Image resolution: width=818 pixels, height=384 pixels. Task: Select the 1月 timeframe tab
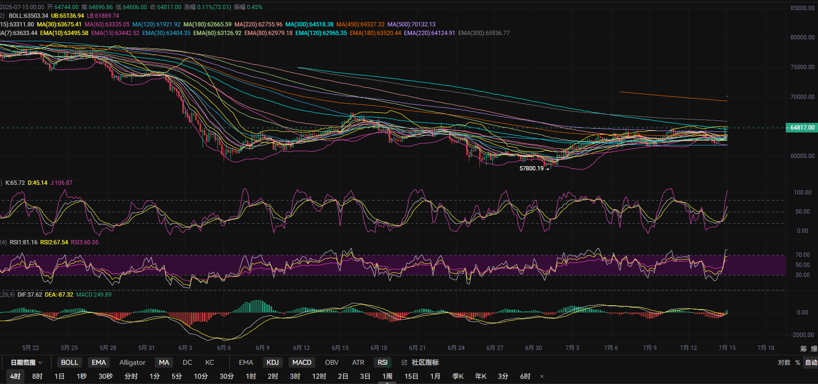coord(435,376)
